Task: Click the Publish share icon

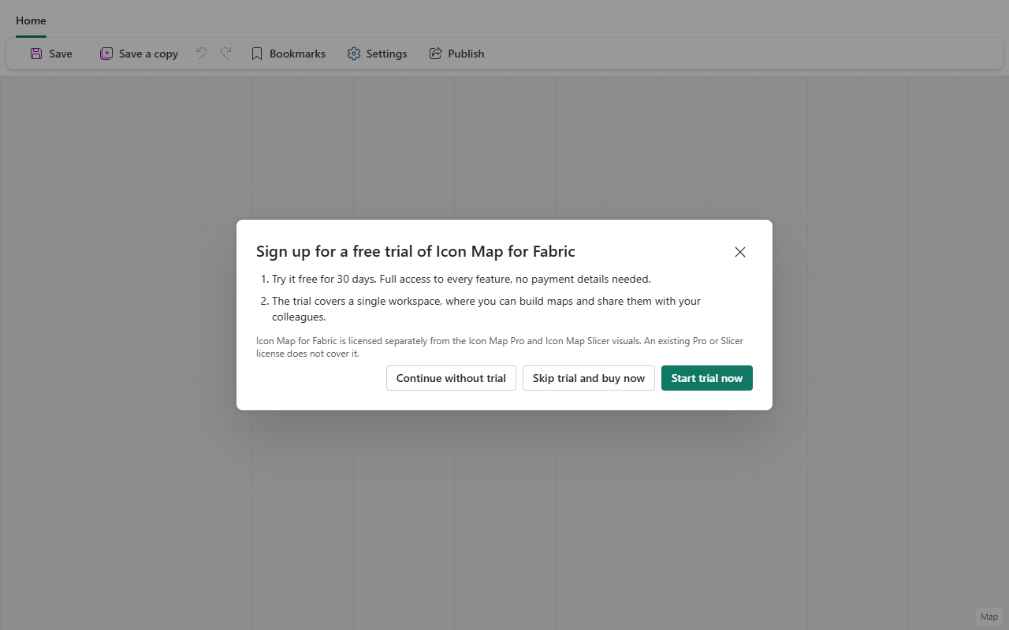Action: pyautogui.click(x=435, y=54)
